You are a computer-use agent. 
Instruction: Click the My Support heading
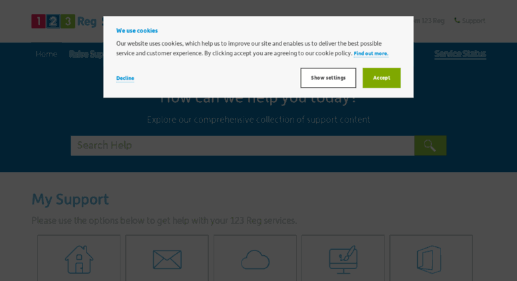(71, 199)
